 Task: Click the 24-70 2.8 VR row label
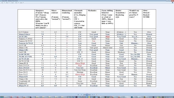[24, 61]
